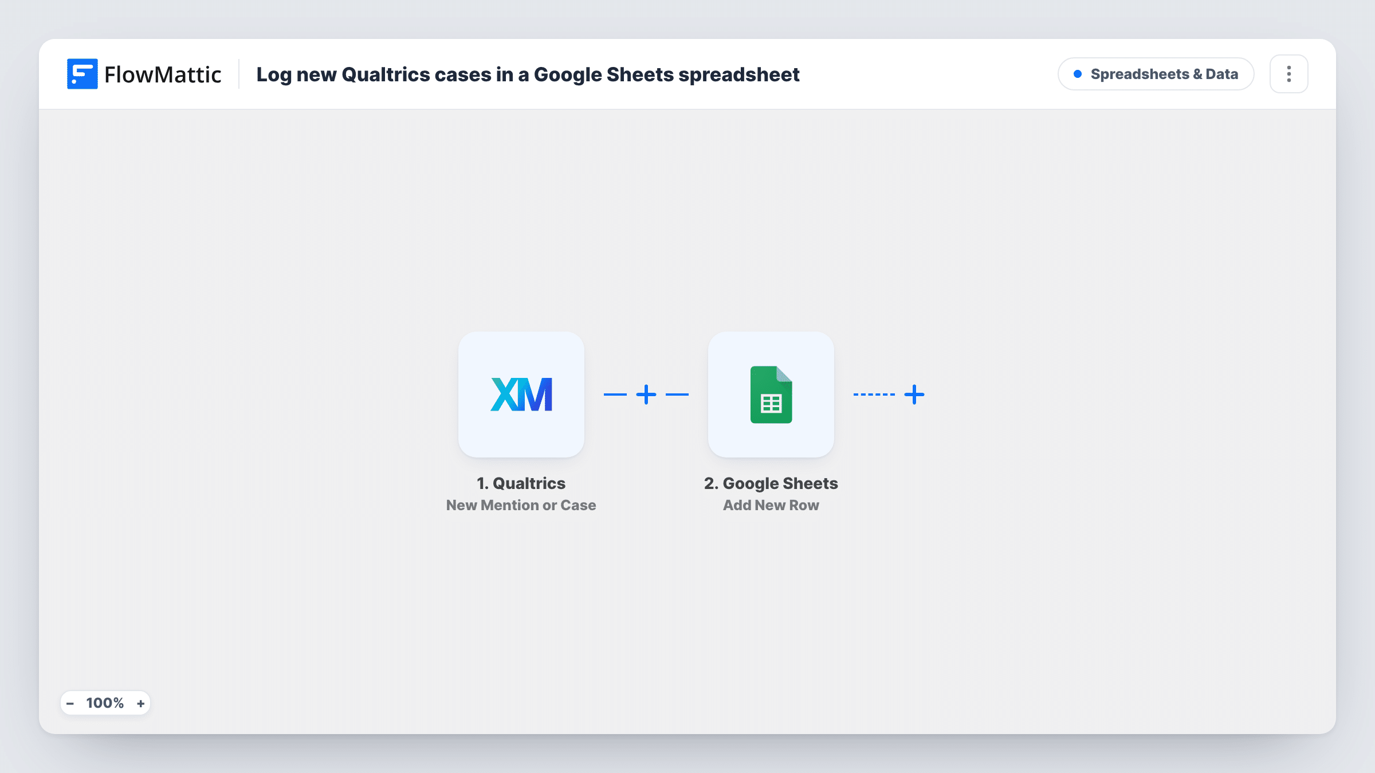Select the 'Add New Row' action label
Viewport: 1375px width, 773px height.
(x=771, y=505)
